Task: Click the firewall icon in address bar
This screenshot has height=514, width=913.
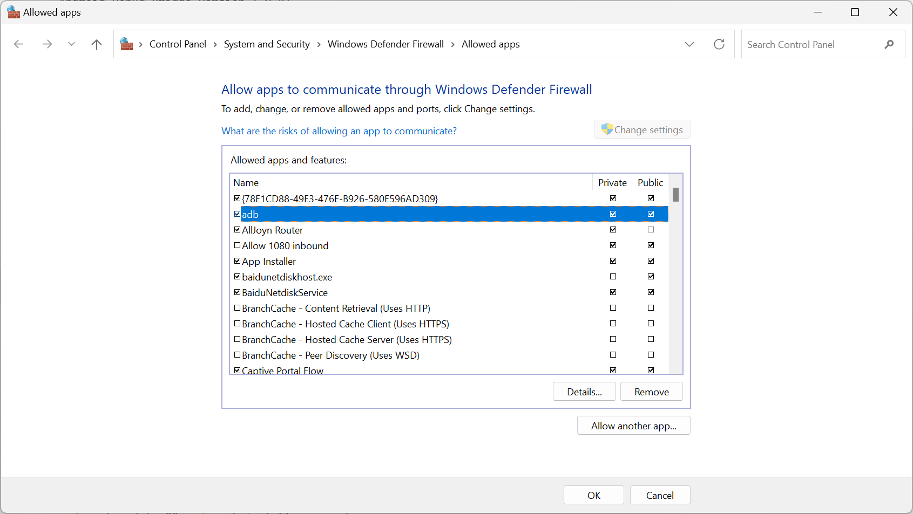Action: coord(126,44)
